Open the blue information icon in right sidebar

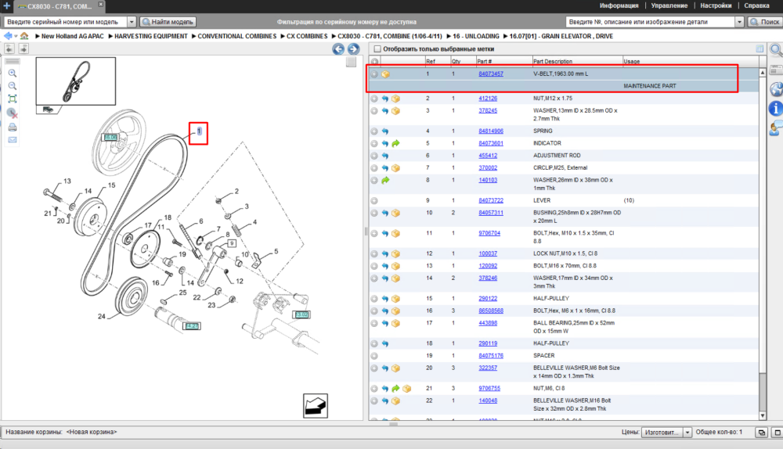coord(776,108)
